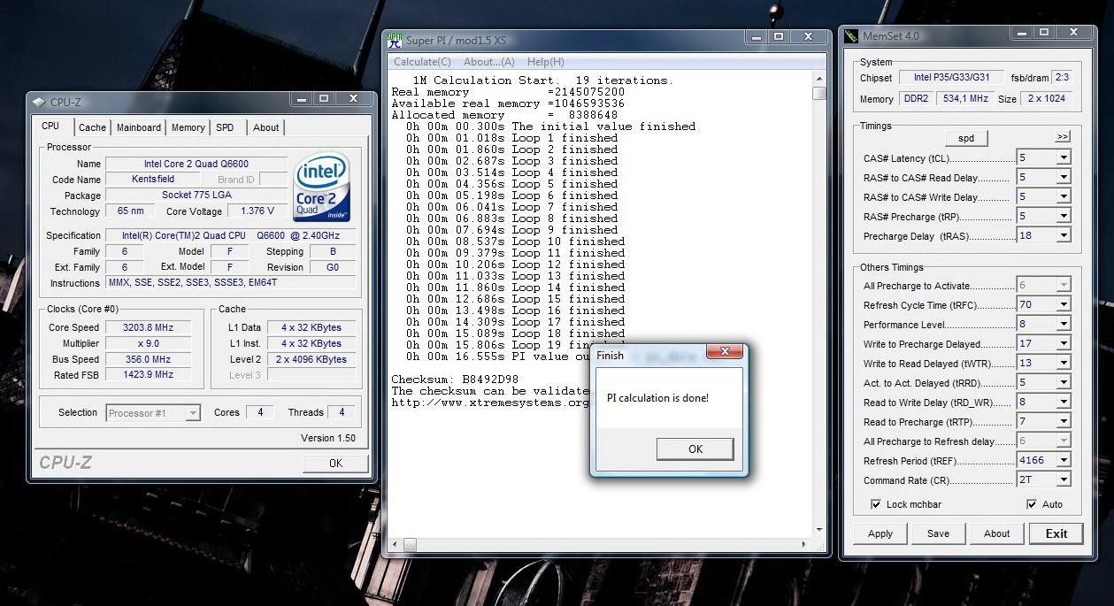Click the Name field Intel Core 2 Quad Q6600
The width and height of the screenshot is (1114, 606).
pos(196,164)
